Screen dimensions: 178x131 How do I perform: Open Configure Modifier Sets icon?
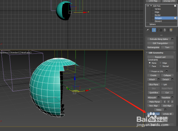point(171,30)
